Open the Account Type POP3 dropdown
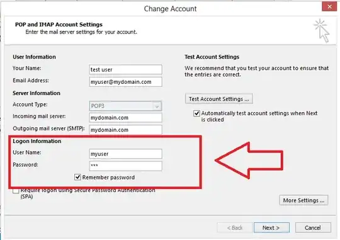Screen dimensions: 340x240 tap(125, 106)
